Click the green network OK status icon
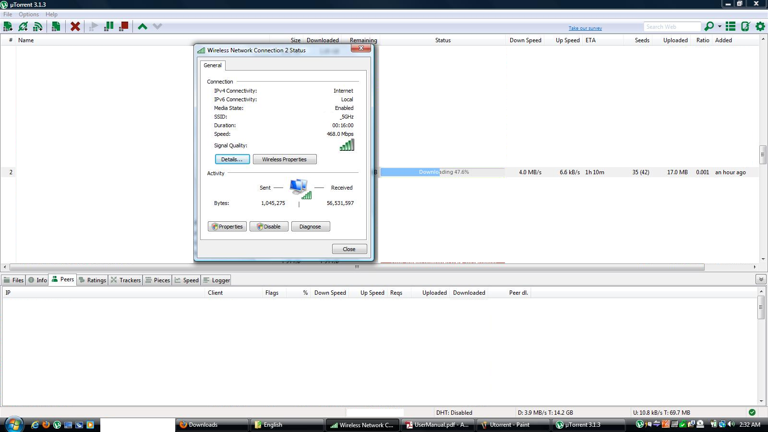768x432 pixels. pyautogui.click(x=752, y=412)
